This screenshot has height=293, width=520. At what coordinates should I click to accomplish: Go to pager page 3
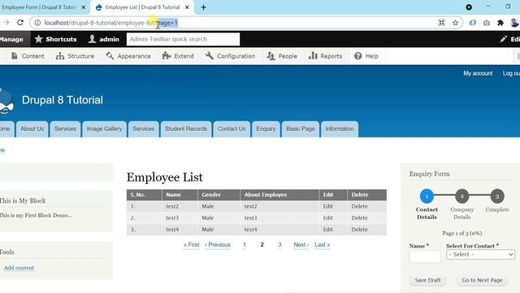pos(279,245)
